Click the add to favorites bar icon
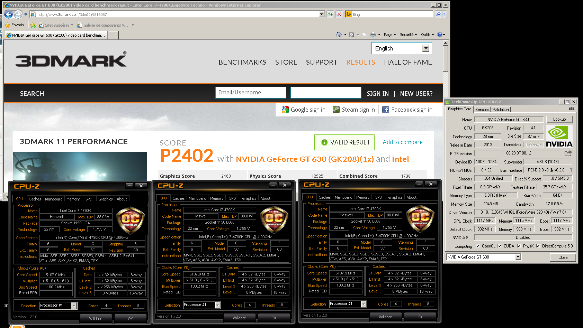The height and width of the screenshot is (328, 583). coord(33,25)
